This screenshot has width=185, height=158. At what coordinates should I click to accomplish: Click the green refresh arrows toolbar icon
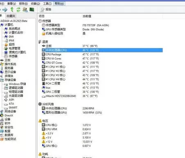coord(18,9)
